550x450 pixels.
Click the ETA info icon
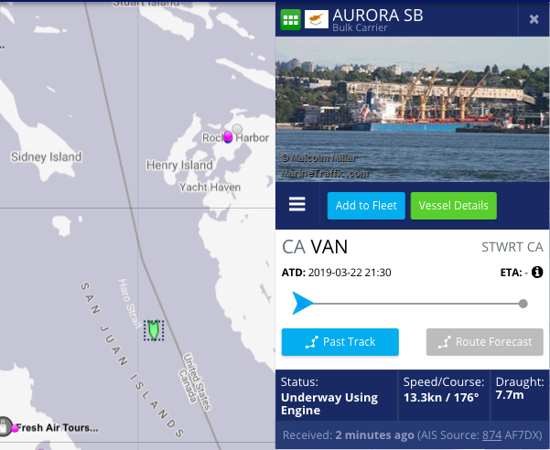tap(537, 272)
